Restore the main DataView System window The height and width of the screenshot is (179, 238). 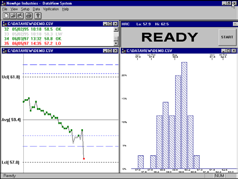coord(229,3)
